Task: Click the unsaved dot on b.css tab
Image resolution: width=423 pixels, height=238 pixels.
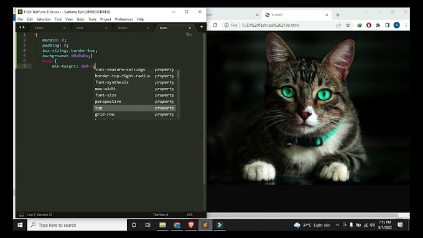Action: [x=190, y=27]
